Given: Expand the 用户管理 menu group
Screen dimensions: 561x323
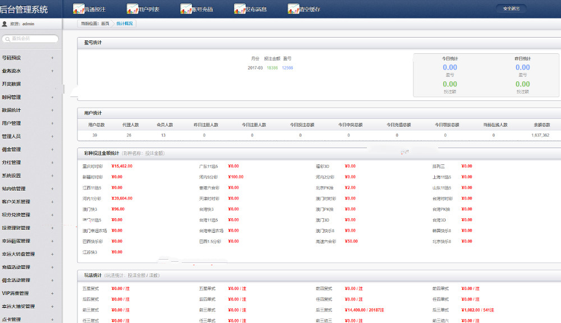Looking at the screenshot, I should (52, 123).
